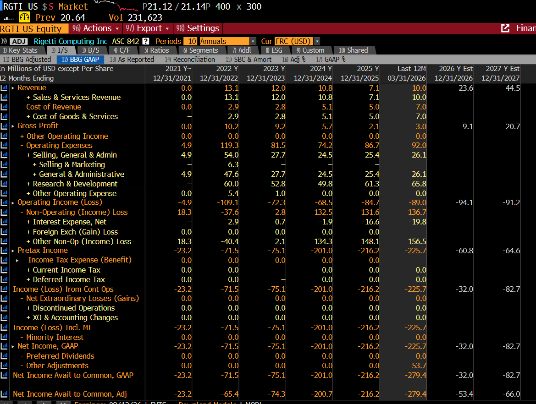The width and height of the screenshot is (536, 404).
Task: Click chart icon for Non-Operating (Income) Loss
Action: (x=4, y=212)
